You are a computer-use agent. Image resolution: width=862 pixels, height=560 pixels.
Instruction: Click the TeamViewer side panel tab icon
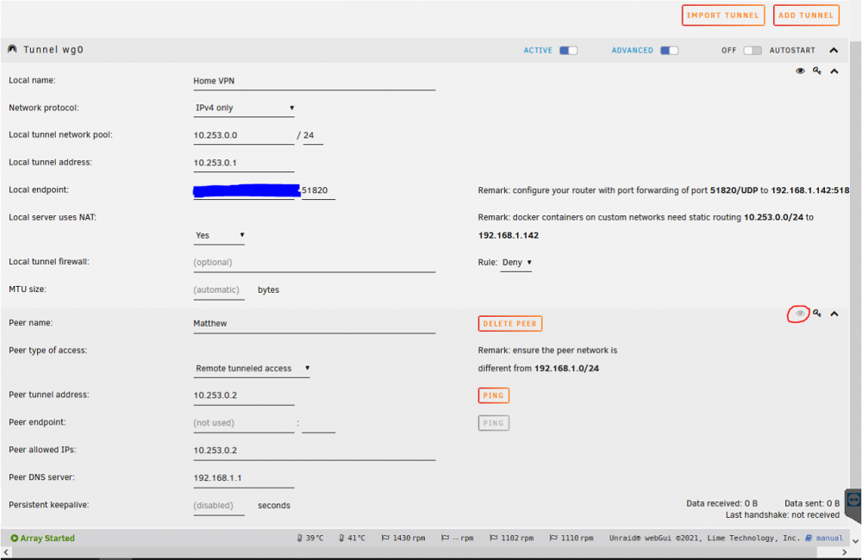pos(853,500)
